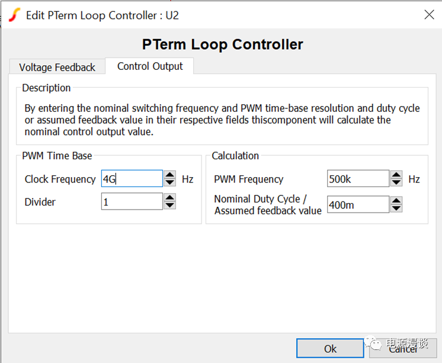The height and width of the screenshot is (363, 442).
Task: Click the Nominal Duty Cycle input field
Action: point(358,204)
